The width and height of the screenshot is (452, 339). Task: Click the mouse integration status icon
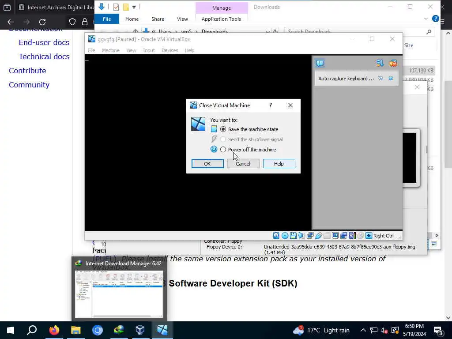click(x=360, y=236)
